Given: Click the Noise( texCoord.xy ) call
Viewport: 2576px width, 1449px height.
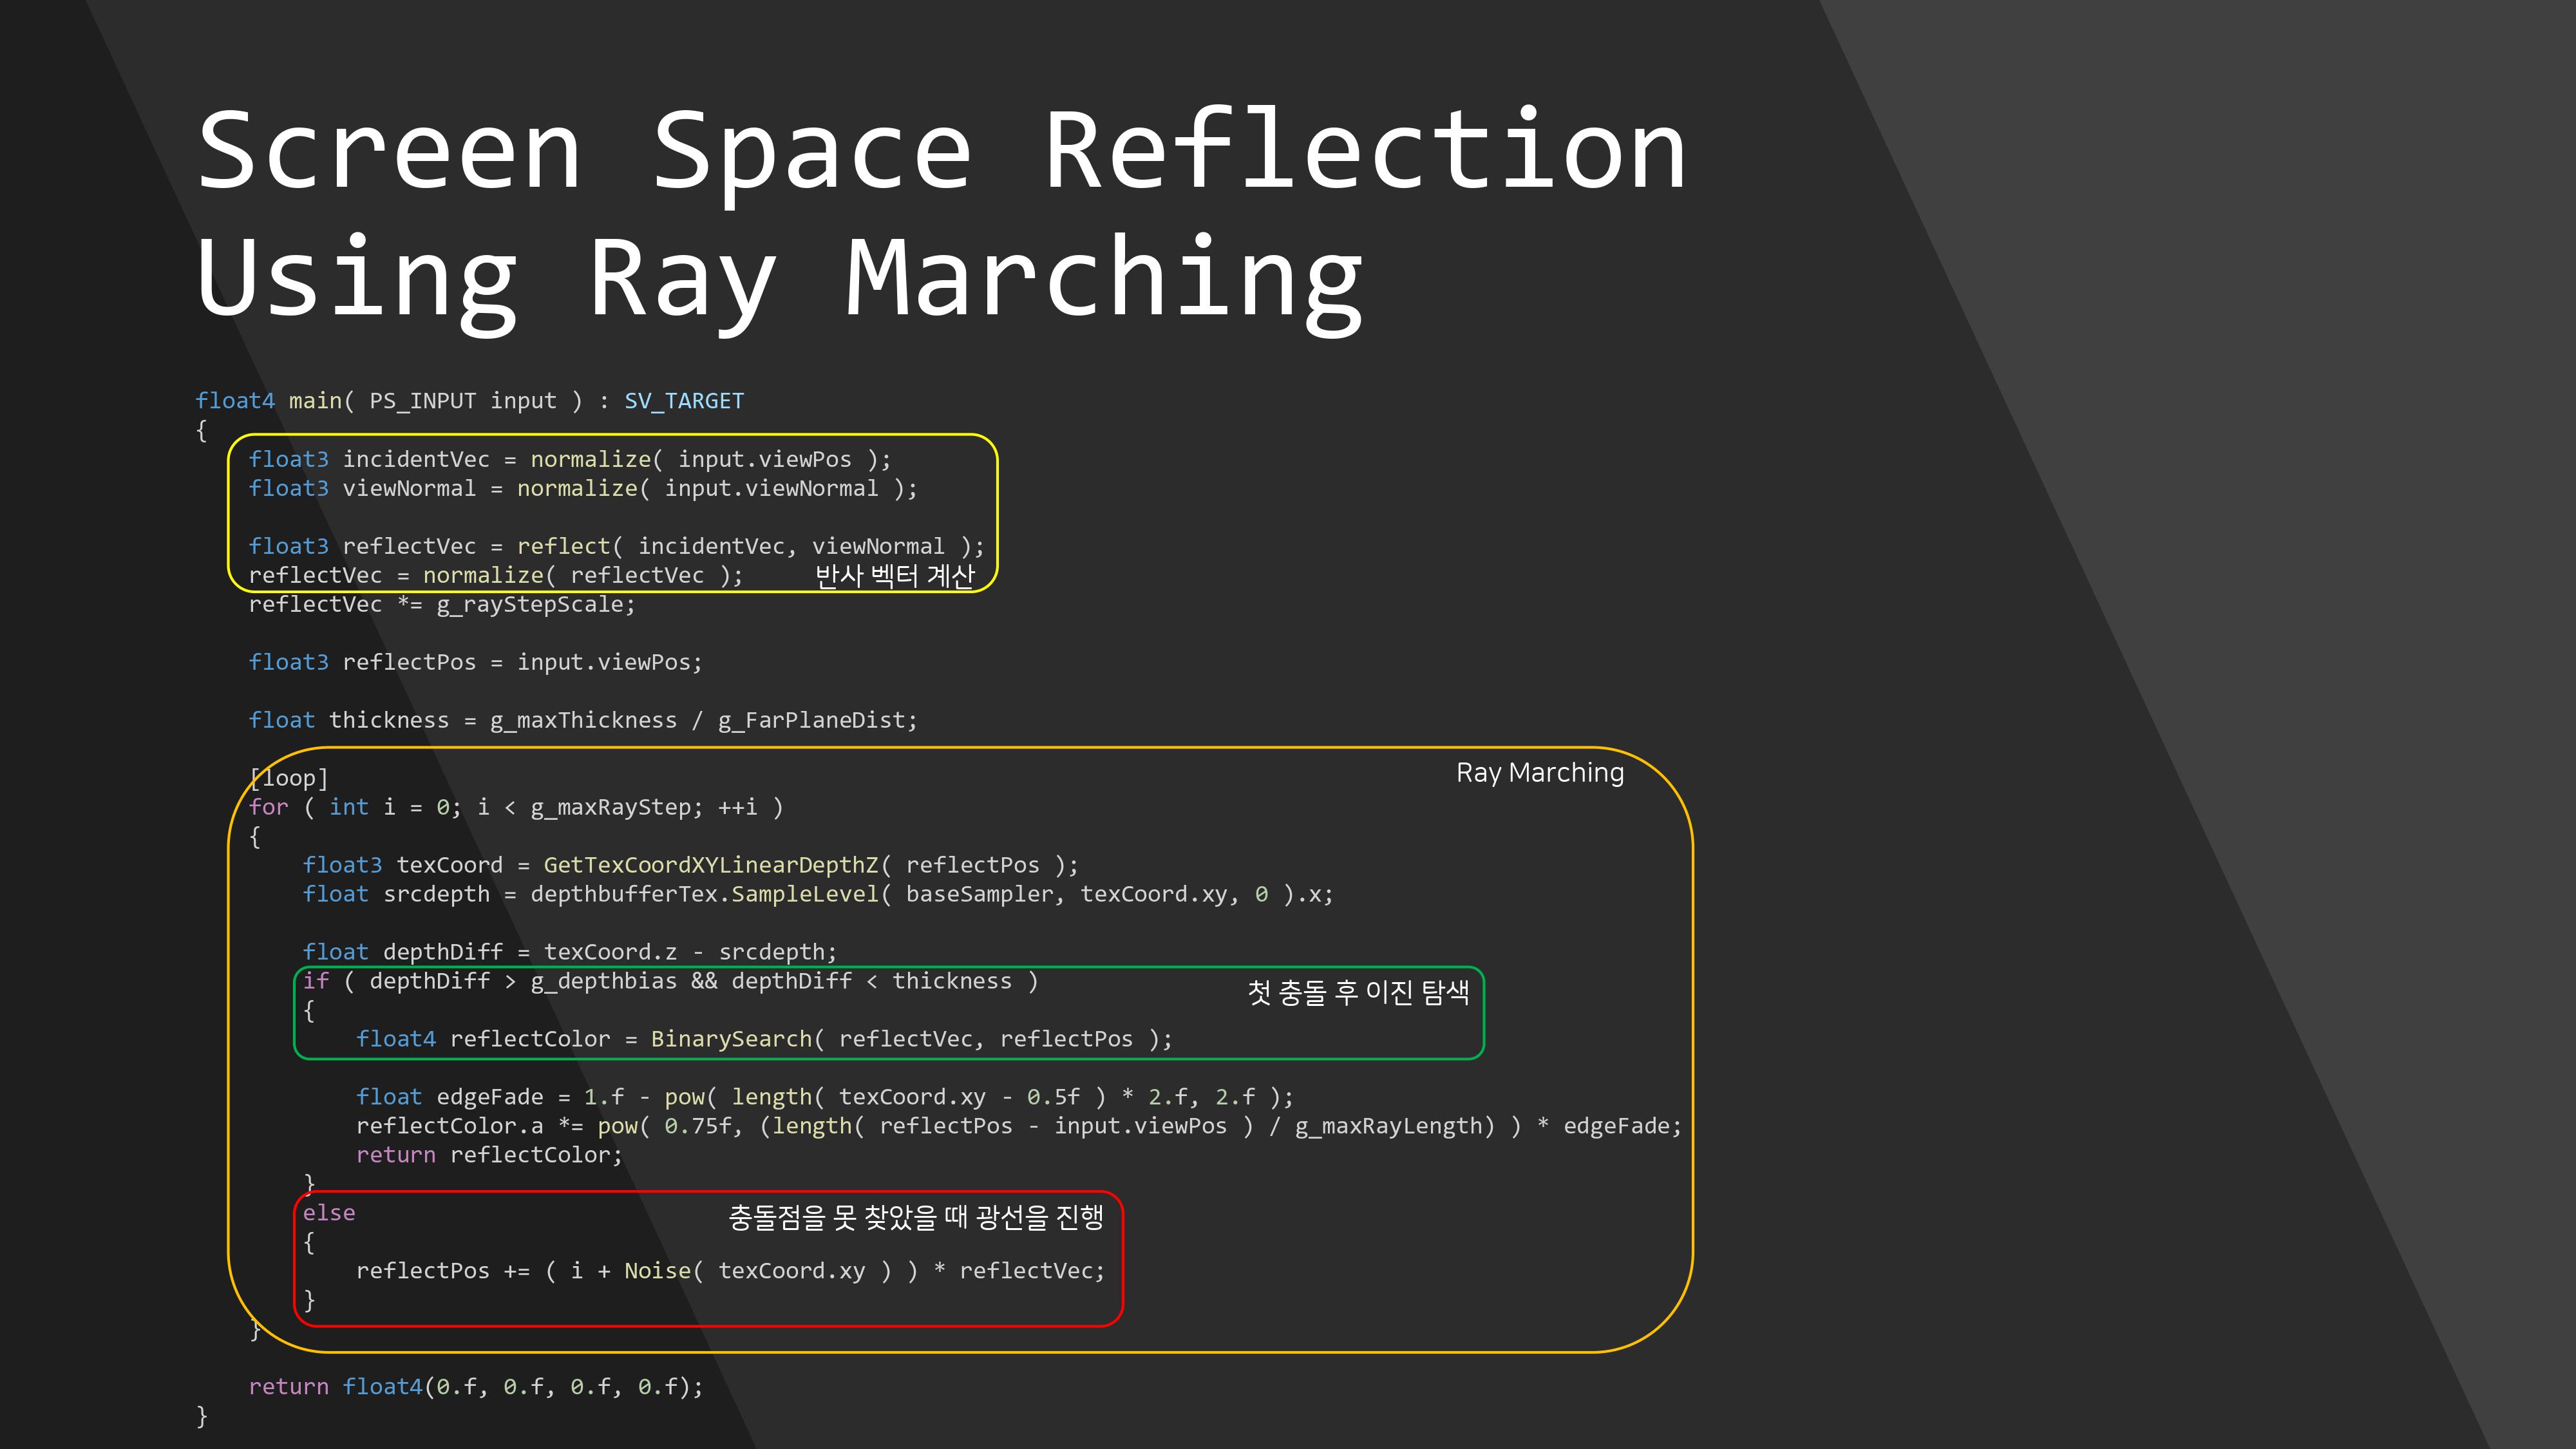Looking at the screenshot, I should pyautogui.click(x=757, y=1271).
